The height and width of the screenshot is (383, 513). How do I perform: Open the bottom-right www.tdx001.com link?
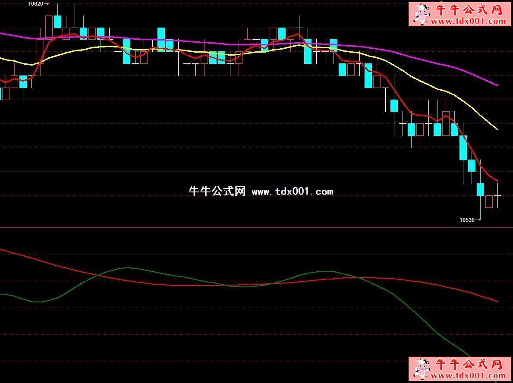[469, 376]
